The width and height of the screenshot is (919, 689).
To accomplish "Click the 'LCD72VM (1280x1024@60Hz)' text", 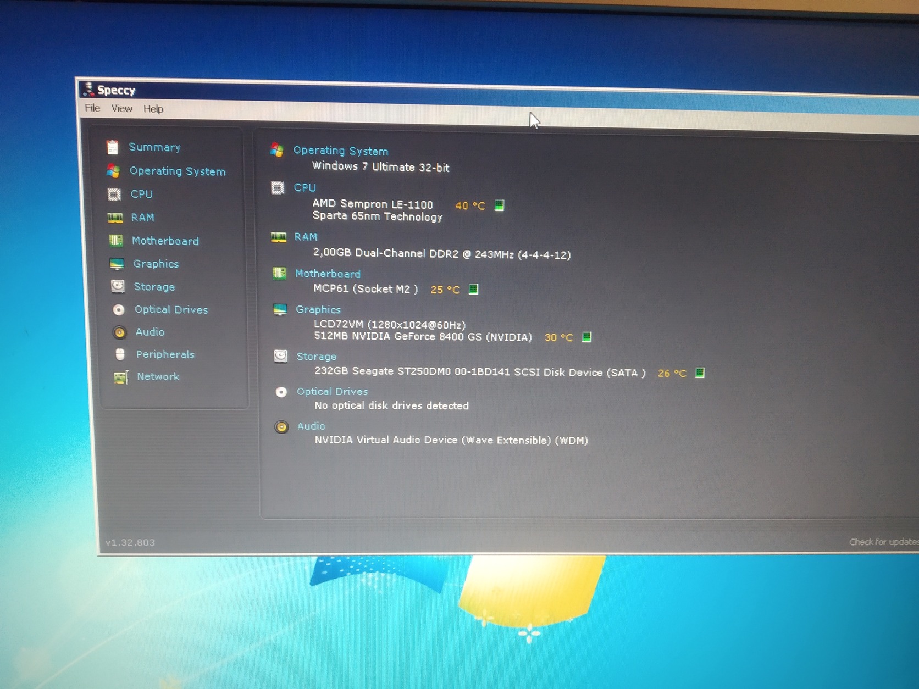I will 390,325.
